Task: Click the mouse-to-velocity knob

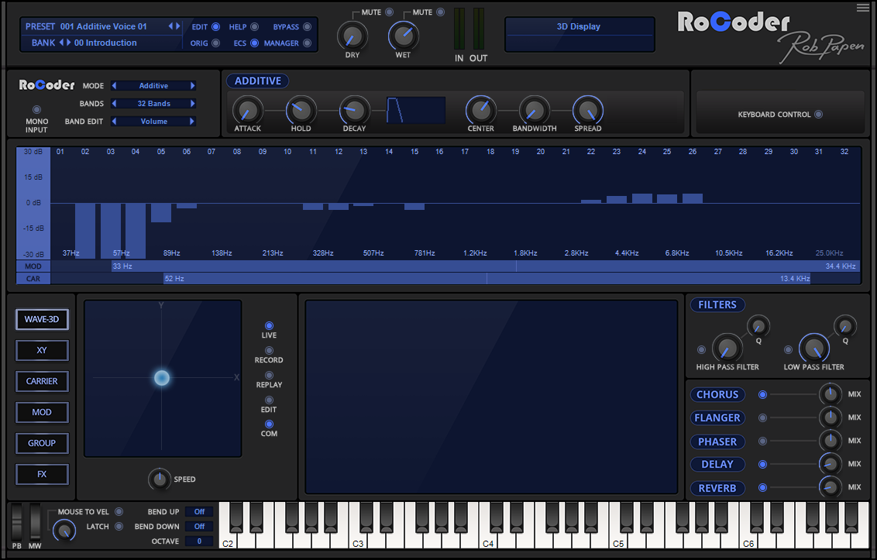Action: (x=64, y=531)
